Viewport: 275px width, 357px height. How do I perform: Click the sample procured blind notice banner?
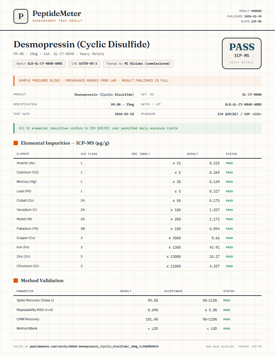tap(137, 81)
